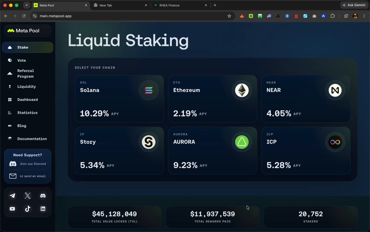Open the TikTok social icon
This screenshot has width=370, height=232.
[x=27, y=209]
